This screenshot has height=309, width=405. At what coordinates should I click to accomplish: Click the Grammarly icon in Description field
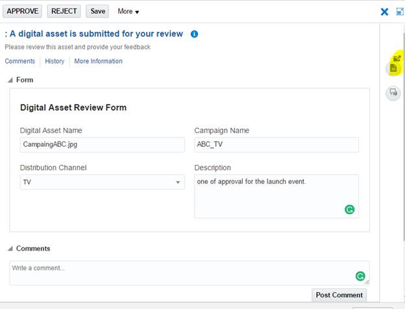(350, 209)
